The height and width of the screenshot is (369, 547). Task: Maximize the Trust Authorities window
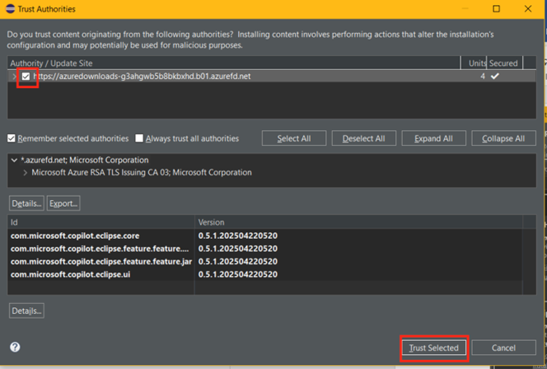coord(496,9)
